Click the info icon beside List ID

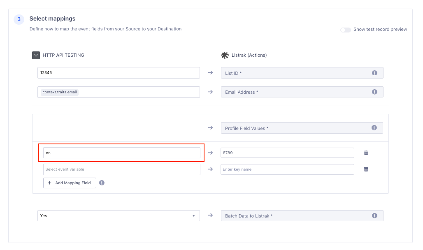pos(374,73)
